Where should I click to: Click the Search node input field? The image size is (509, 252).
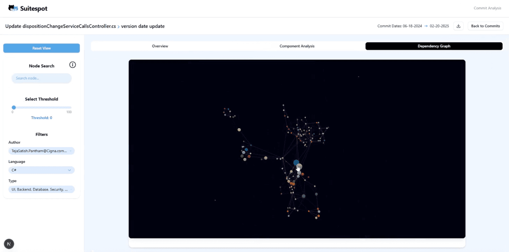coord(41,78)
